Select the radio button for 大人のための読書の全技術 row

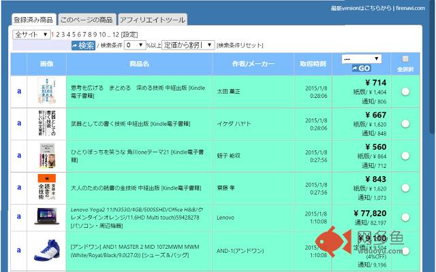405,188
